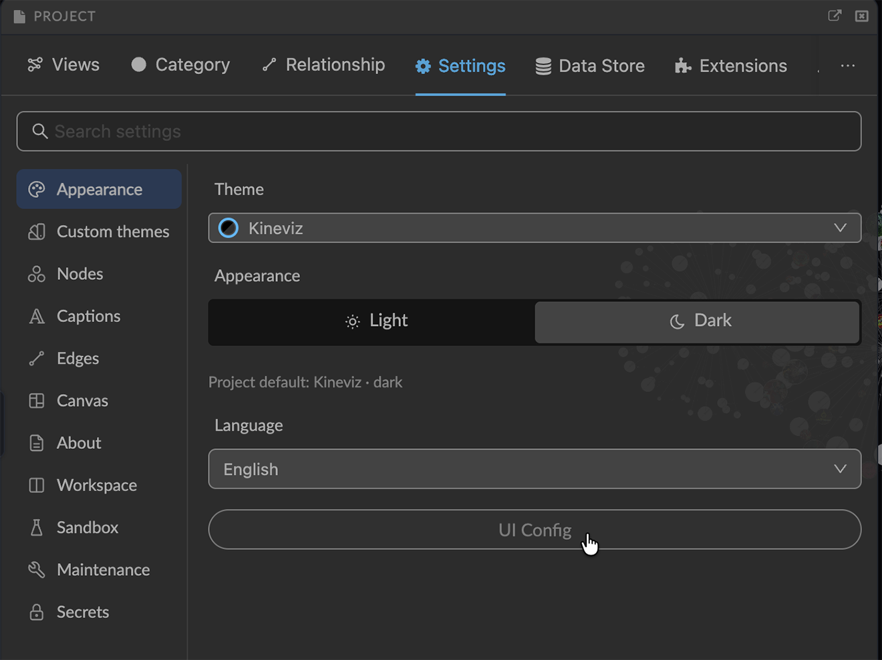Click the Data Store database icon
This screenshot has width=882, height=660.
[543, 66]
